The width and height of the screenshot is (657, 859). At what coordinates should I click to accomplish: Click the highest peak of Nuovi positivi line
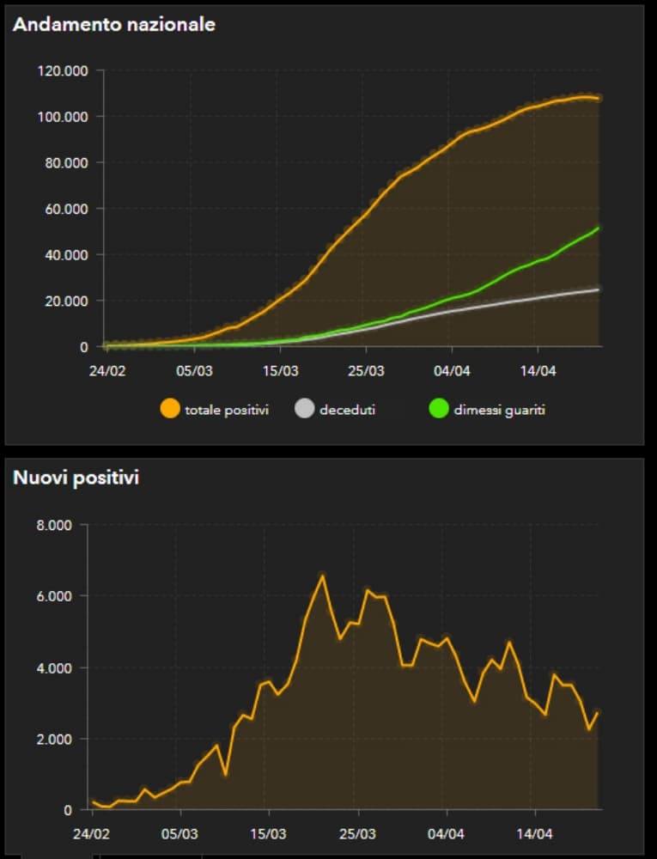coord(323,576)
